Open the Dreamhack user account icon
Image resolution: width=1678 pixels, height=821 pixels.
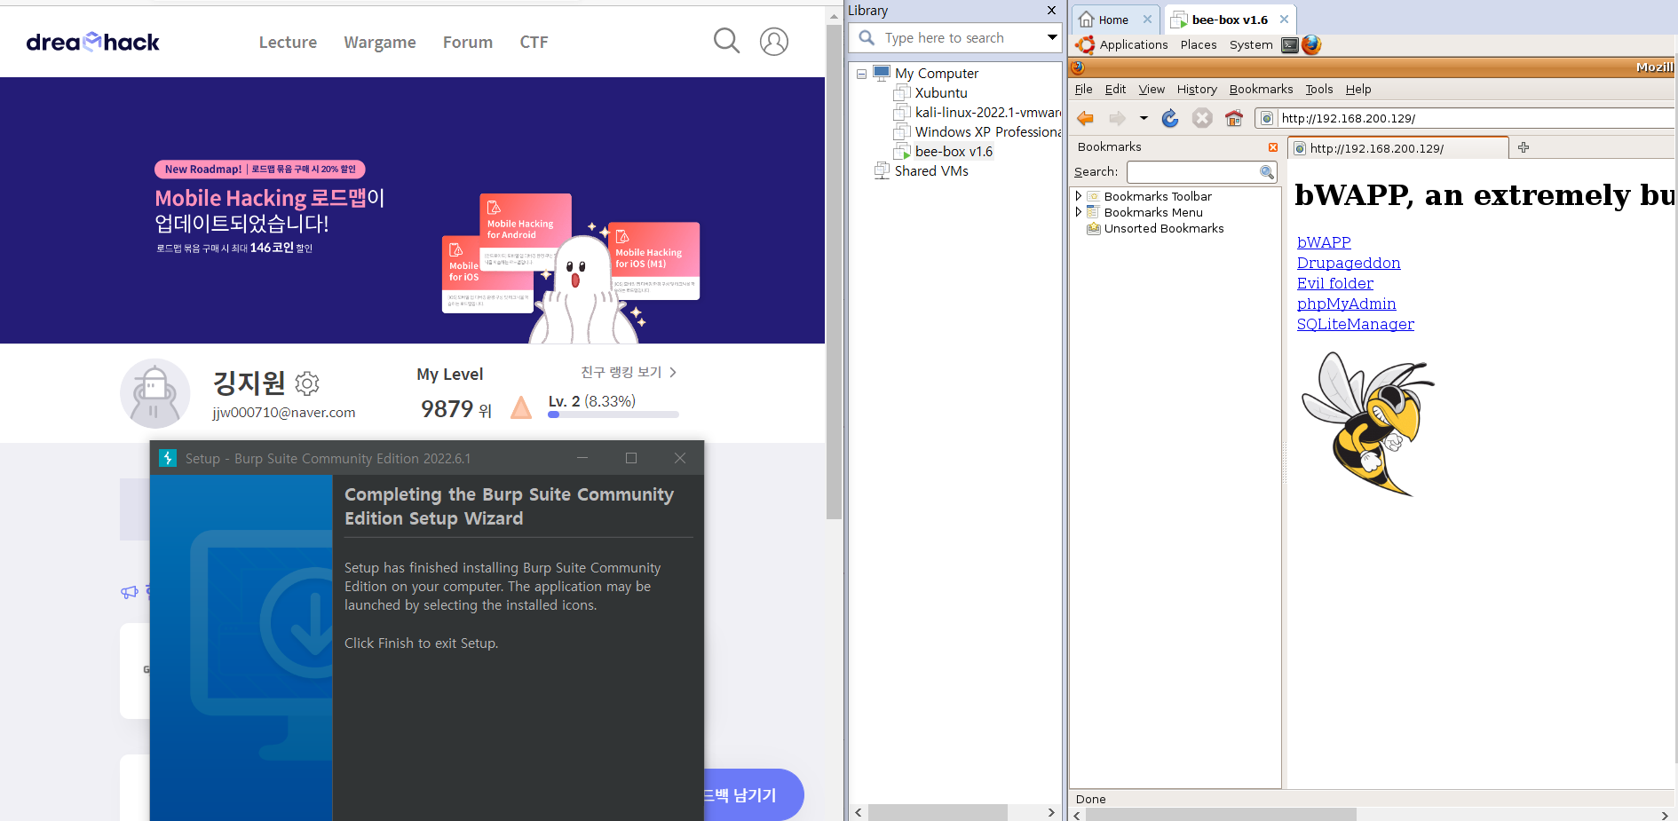774,41
